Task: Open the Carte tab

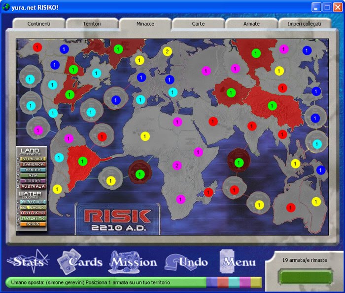Action: click(x=198, y=24)
